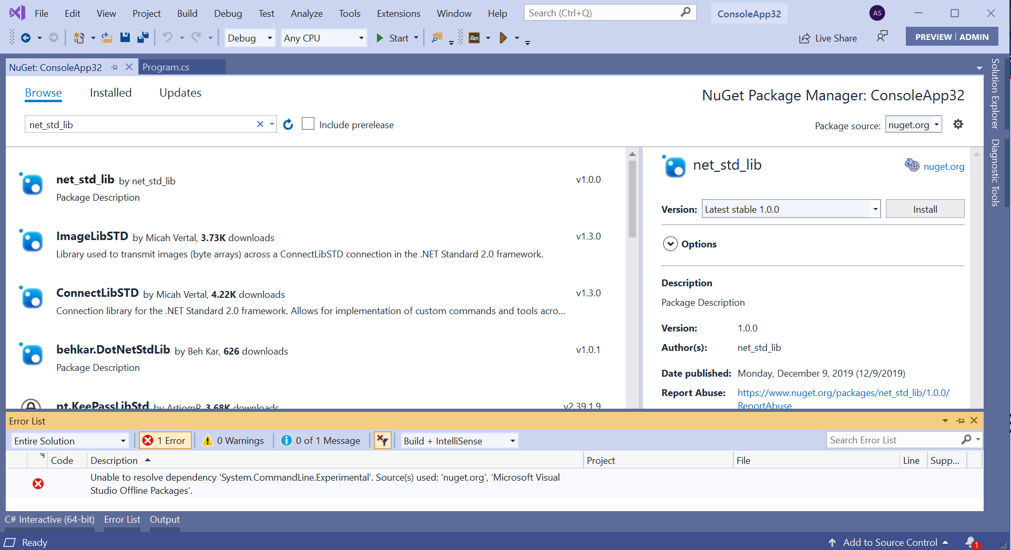Click the notifications bell in status bar
Screen dimensions: 1011x550
click(x=971, y=542)
